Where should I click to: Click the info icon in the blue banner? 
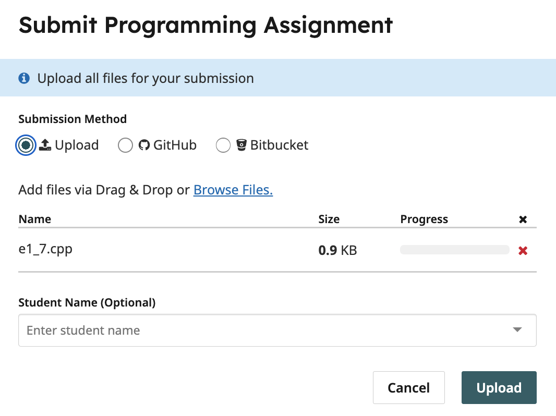pos(23,78)
